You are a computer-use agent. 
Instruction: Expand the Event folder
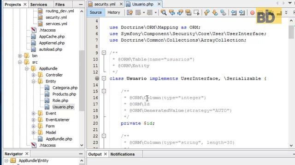coord(33,113)
